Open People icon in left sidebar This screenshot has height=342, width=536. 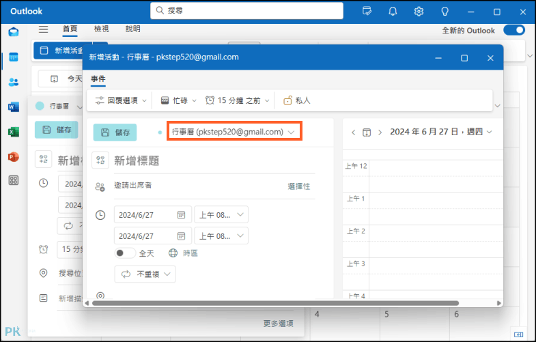[x=14, y=82]
